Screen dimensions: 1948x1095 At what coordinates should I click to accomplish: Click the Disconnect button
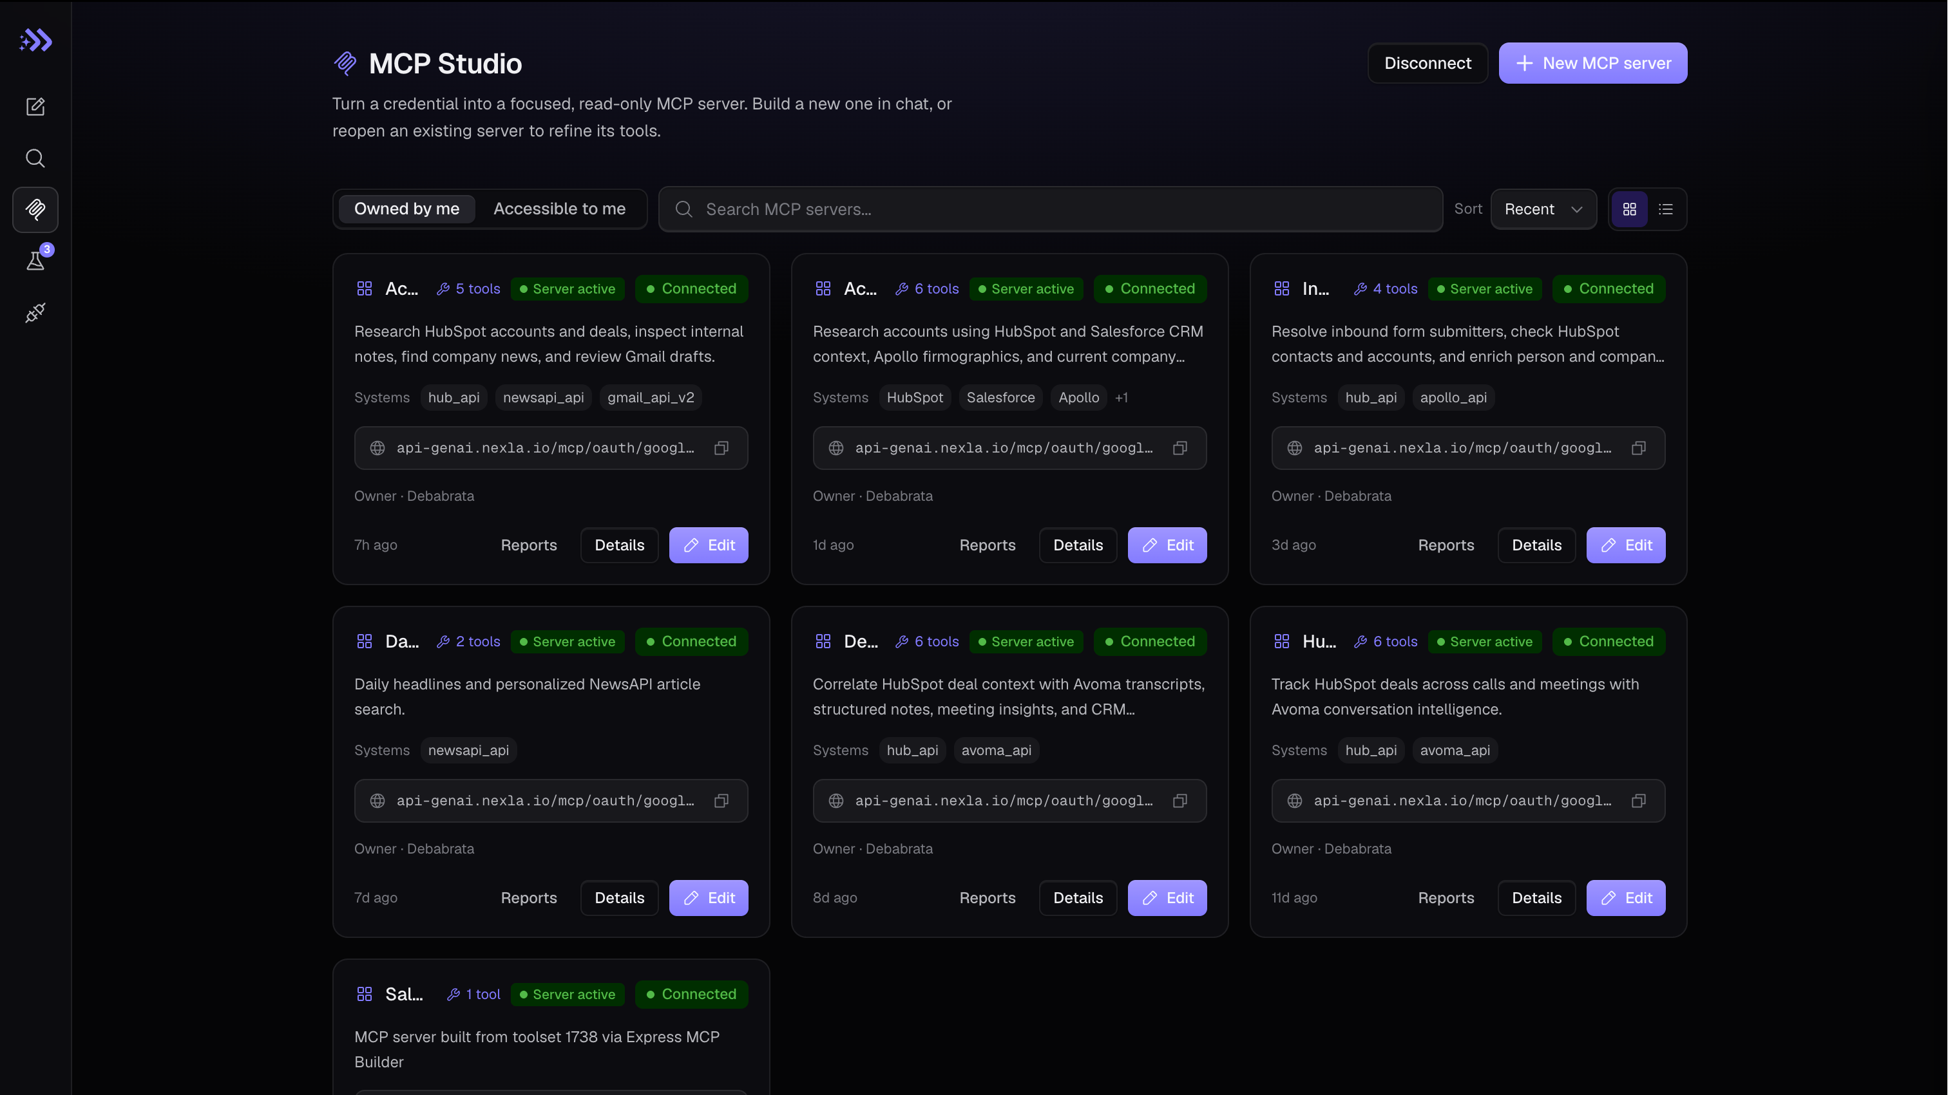tap(1428, 64)
